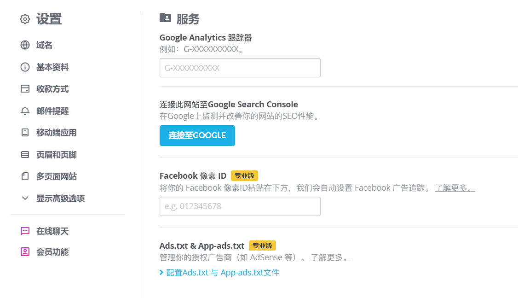The width and height of the screenshot is (518, 298).
Task: Open 配置Ads.txt 与 App-ads.txt文件 link
Action: click(x=223, y=273)
